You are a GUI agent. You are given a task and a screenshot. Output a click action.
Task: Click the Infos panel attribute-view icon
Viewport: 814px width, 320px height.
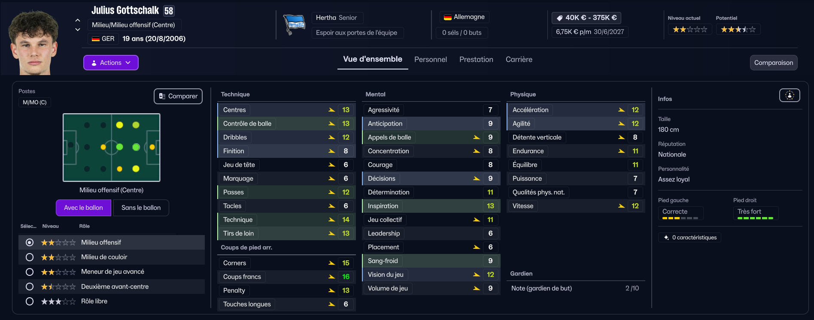pos(789,95)
